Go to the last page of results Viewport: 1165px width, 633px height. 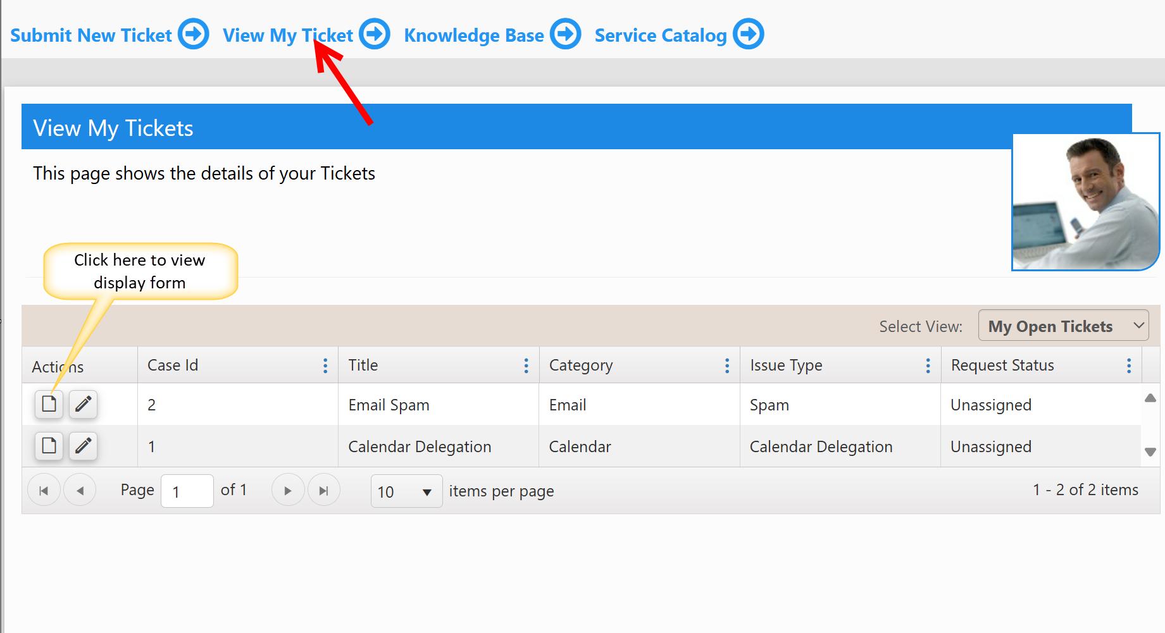tap(324, 490)
